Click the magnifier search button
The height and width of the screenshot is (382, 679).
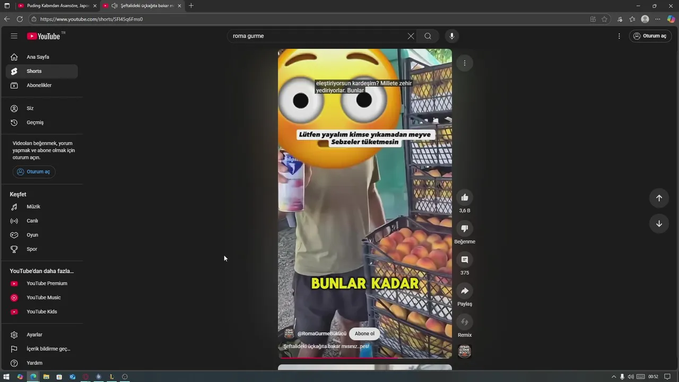[x=428, y=36]
